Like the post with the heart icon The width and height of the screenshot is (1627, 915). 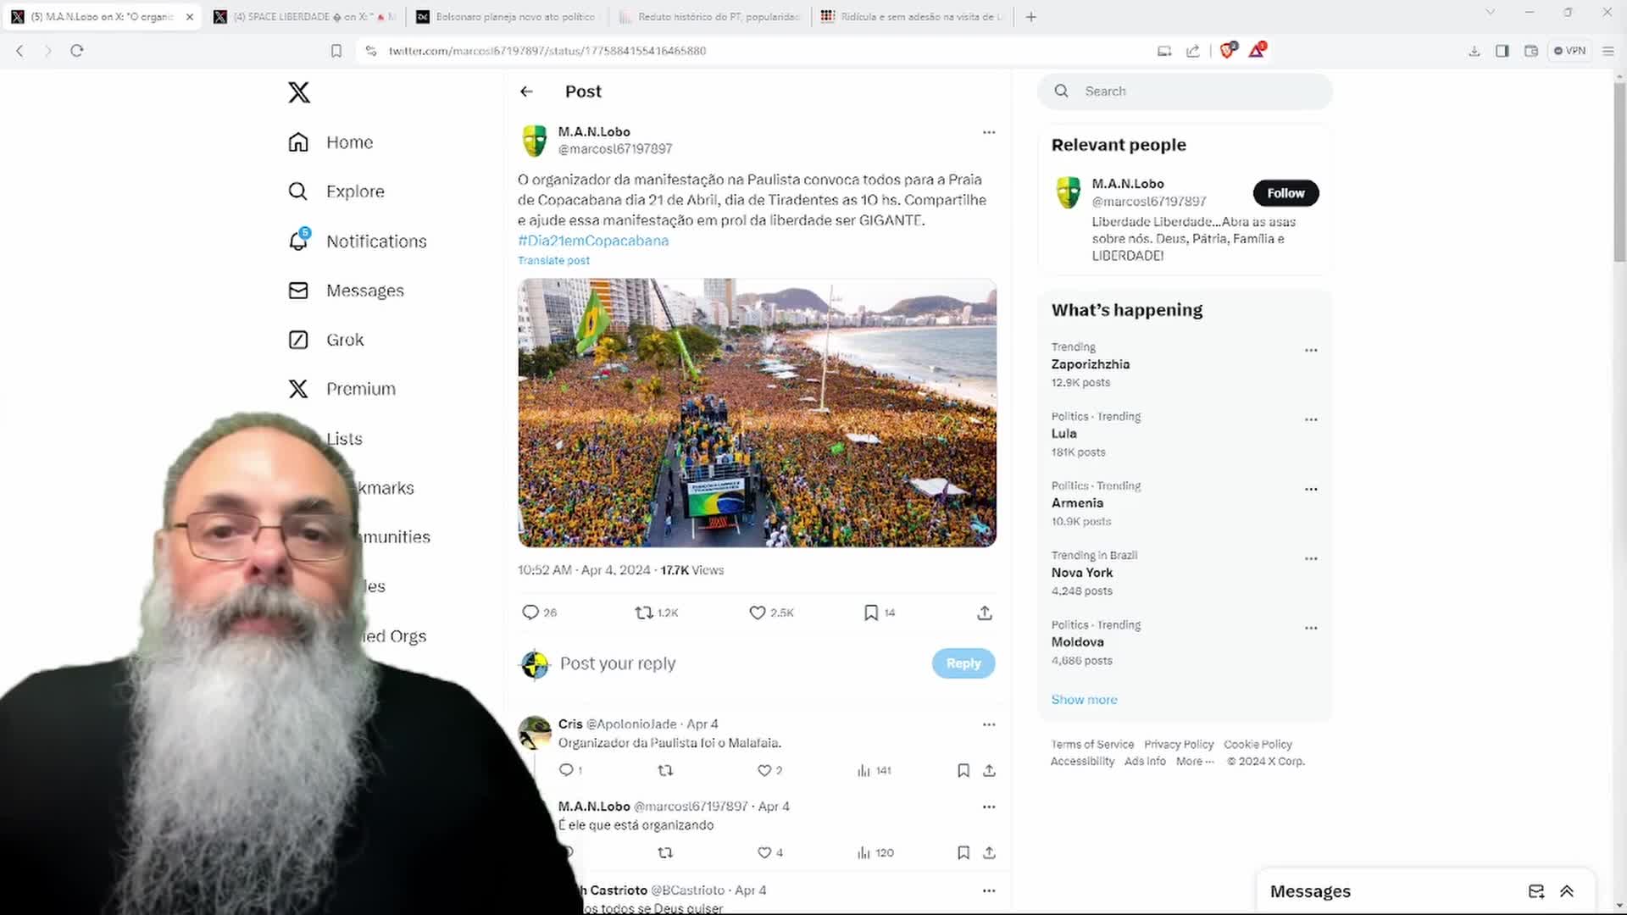pos(756,612)
